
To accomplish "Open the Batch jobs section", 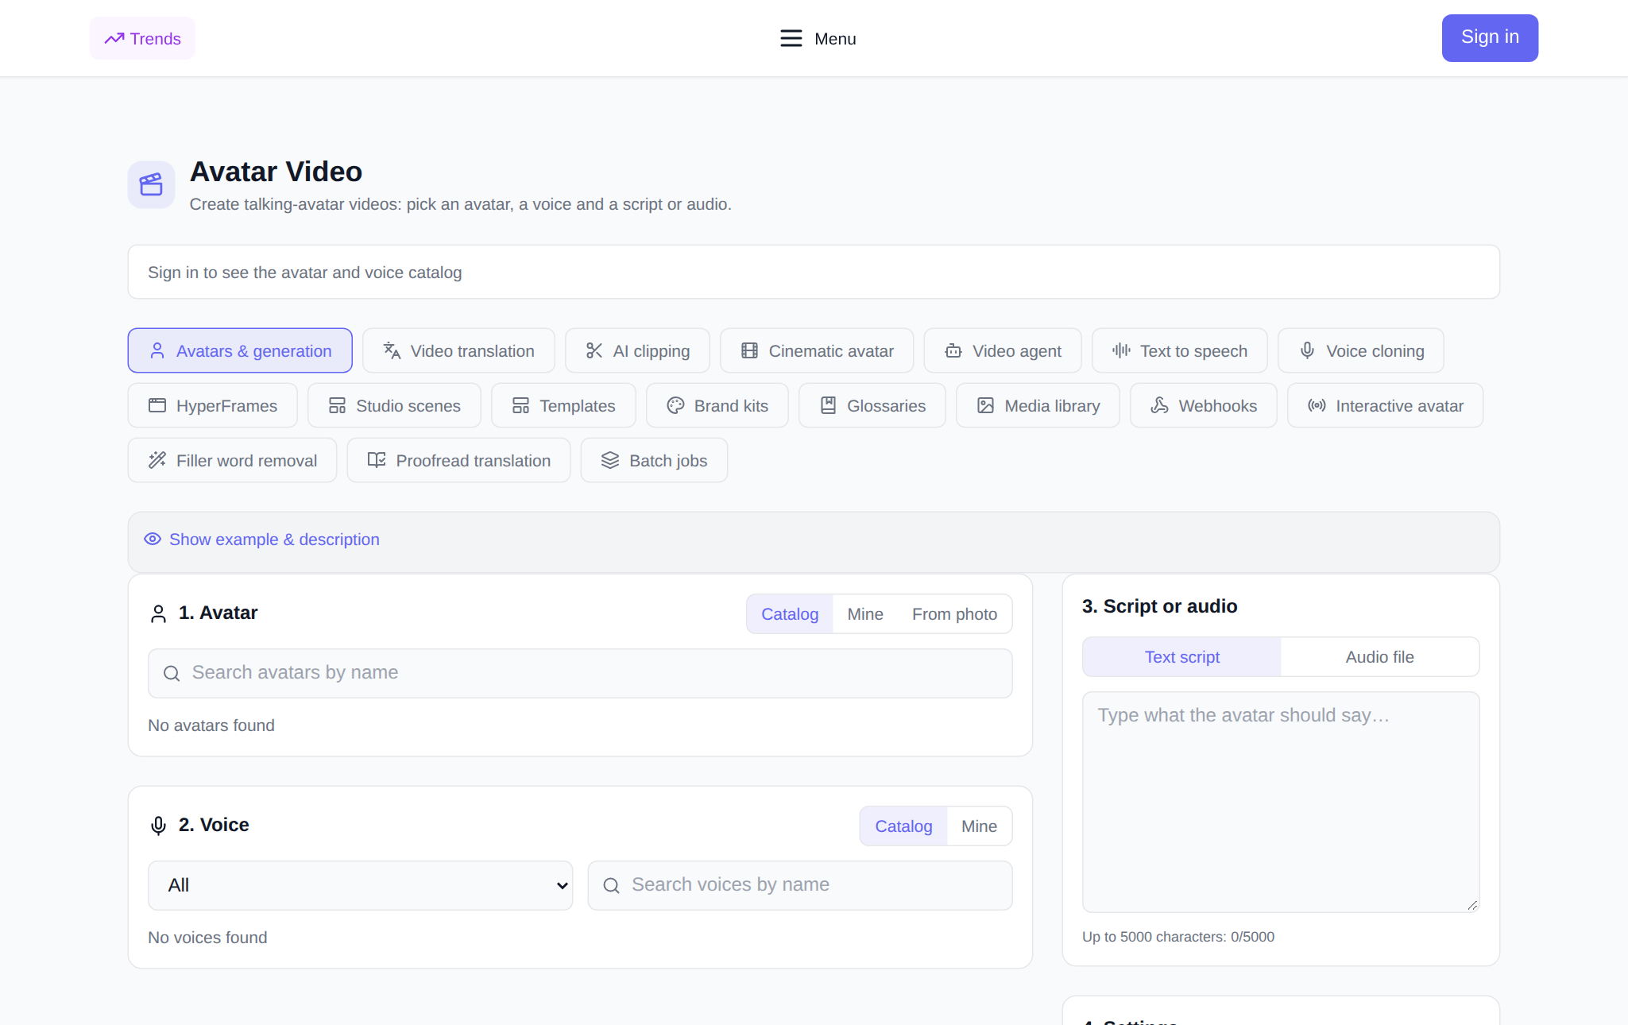I will click(654, 460).
